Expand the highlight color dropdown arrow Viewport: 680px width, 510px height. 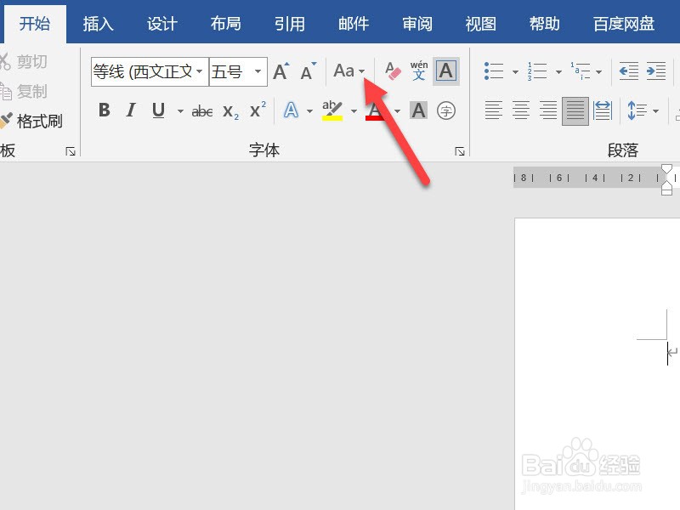coord(354,111)
